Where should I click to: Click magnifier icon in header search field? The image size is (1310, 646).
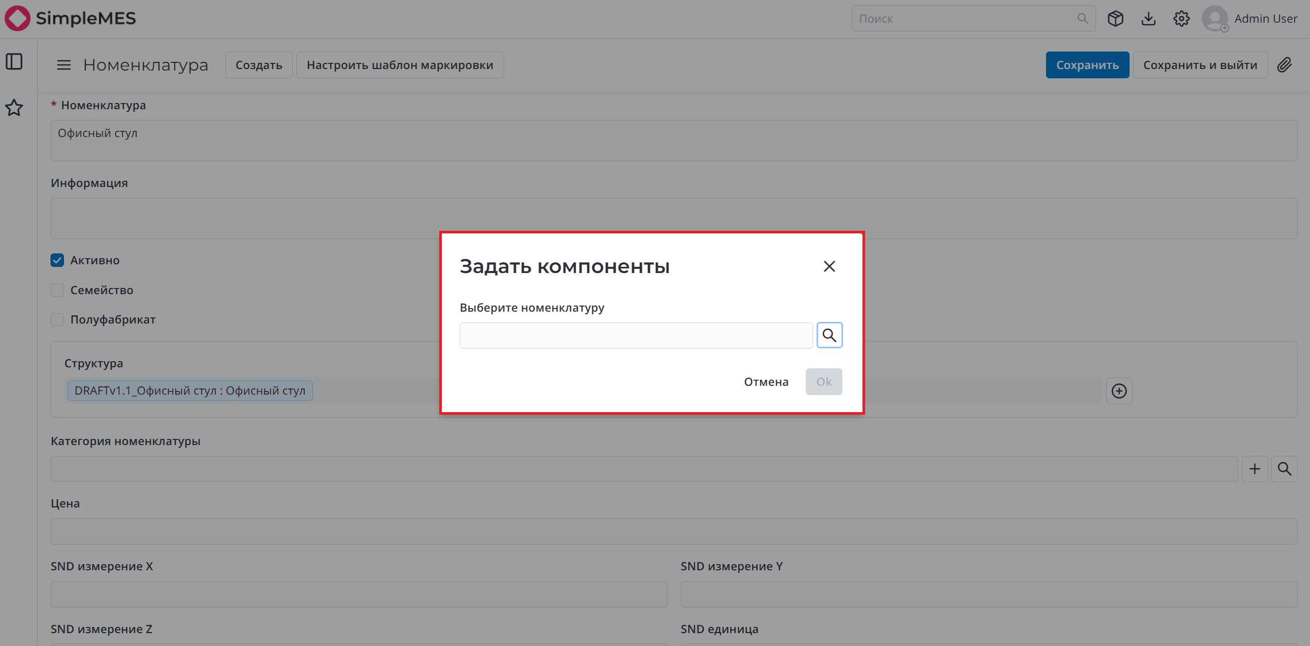pos(1082,19)
